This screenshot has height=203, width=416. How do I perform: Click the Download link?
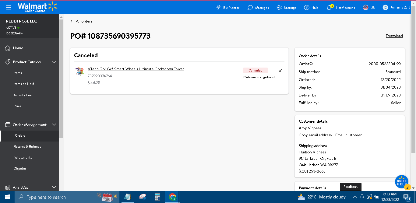coord(394,36)
